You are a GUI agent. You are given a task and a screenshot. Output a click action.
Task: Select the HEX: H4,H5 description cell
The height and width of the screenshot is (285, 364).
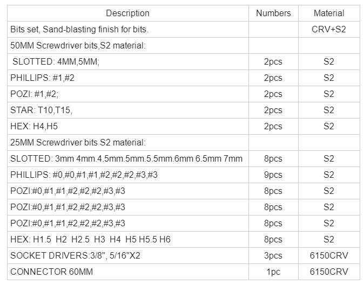pos(128,127)
